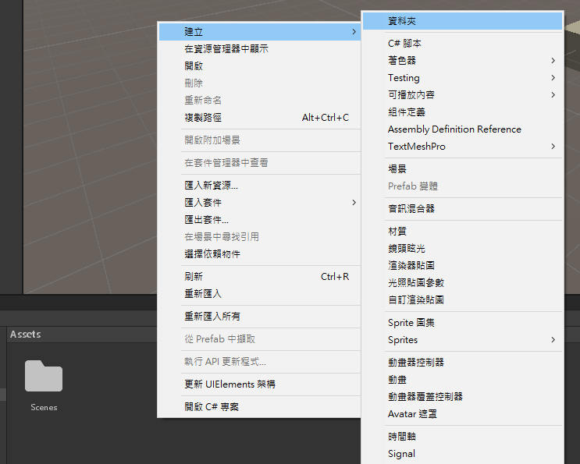Open the Scenes folder icon
This screenshot has height=464, width=580.
tap(44, 376)
